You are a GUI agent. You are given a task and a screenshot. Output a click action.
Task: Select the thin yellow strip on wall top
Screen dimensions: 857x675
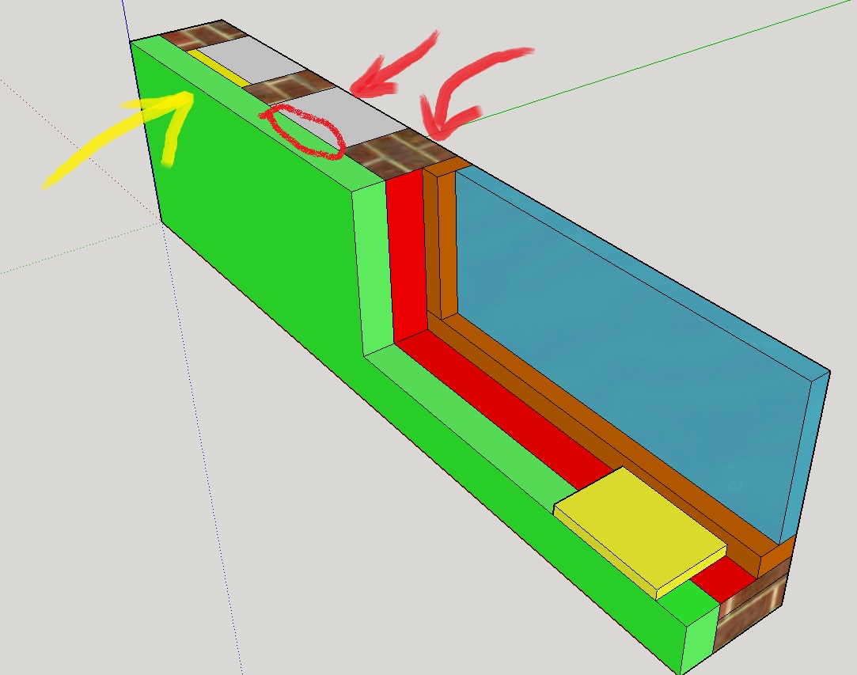click(218, 67)
